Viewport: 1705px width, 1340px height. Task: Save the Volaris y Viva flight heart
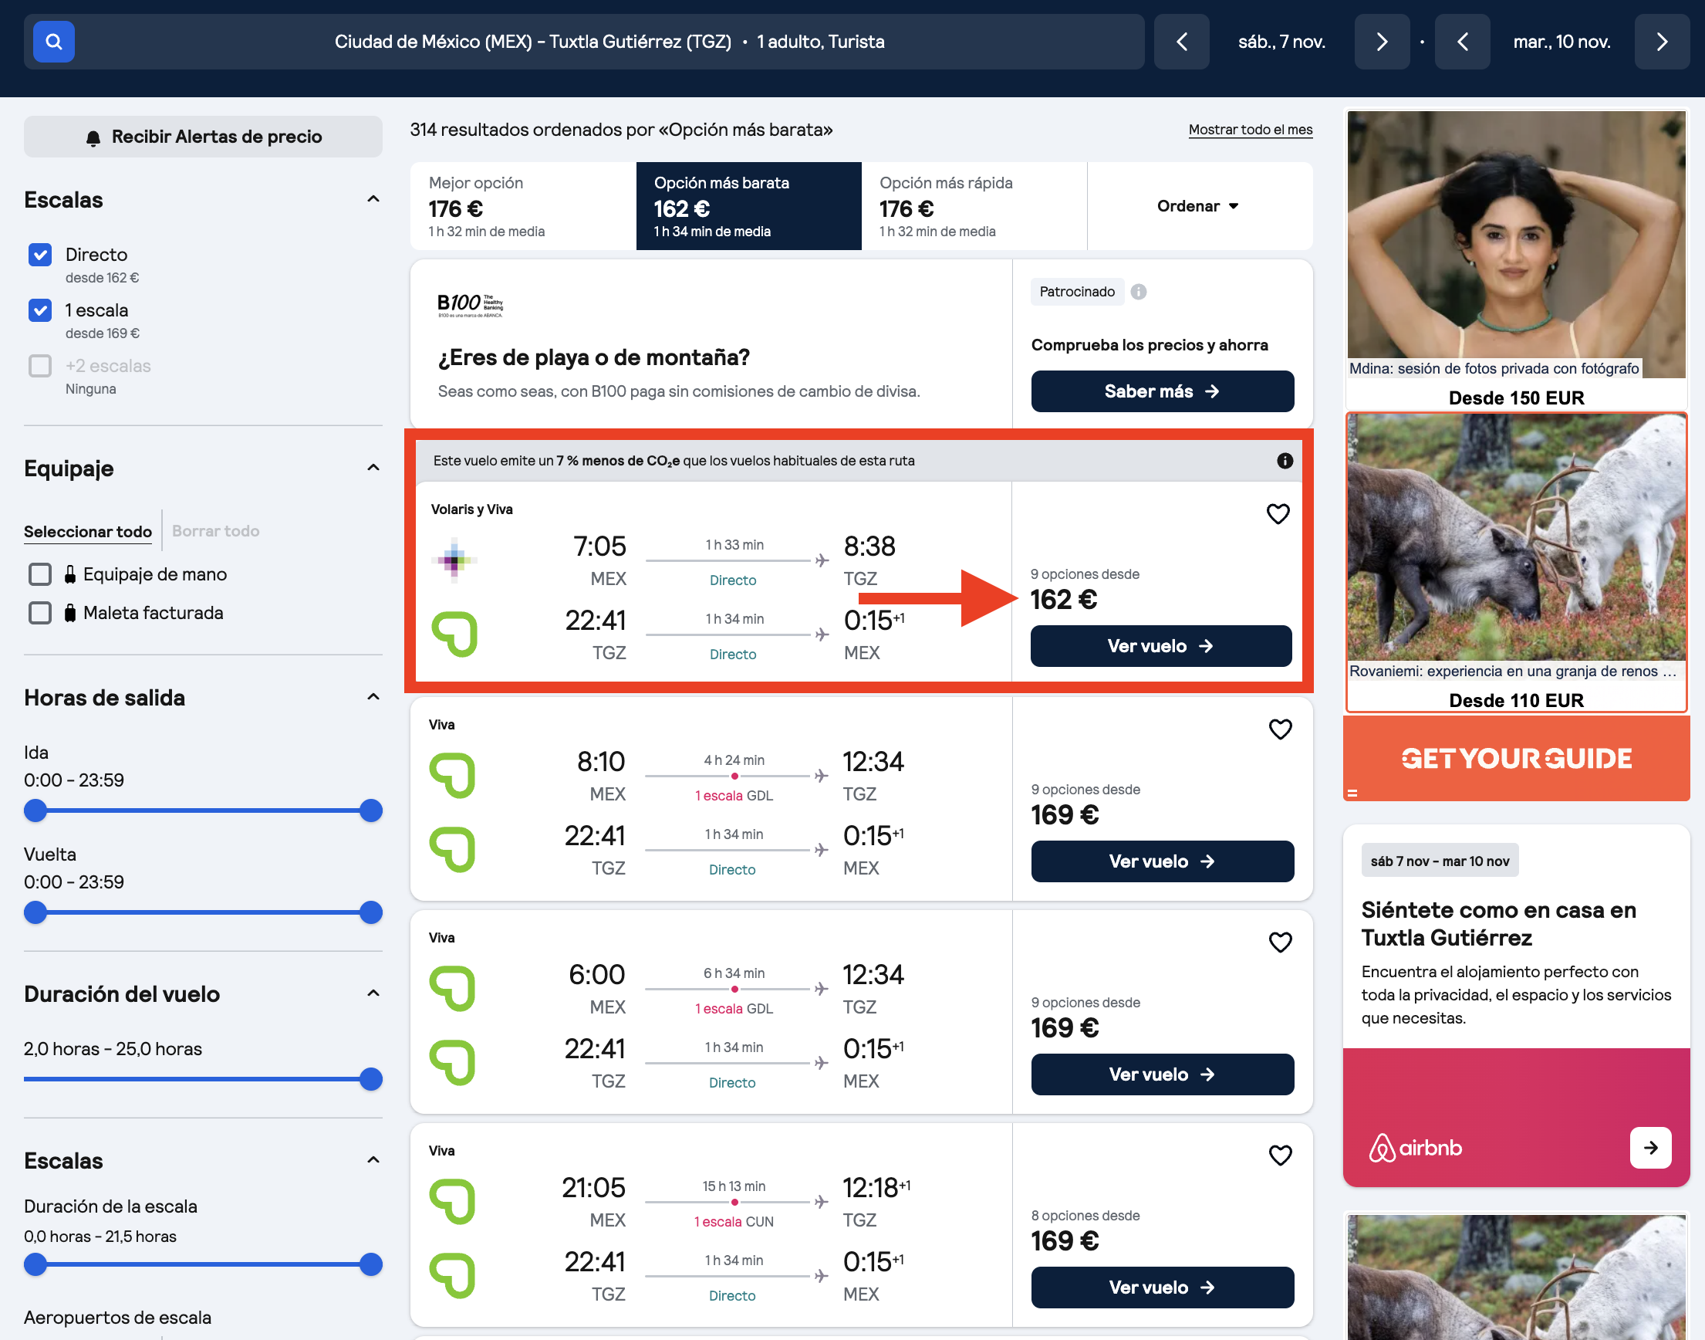coord(1278,514)
